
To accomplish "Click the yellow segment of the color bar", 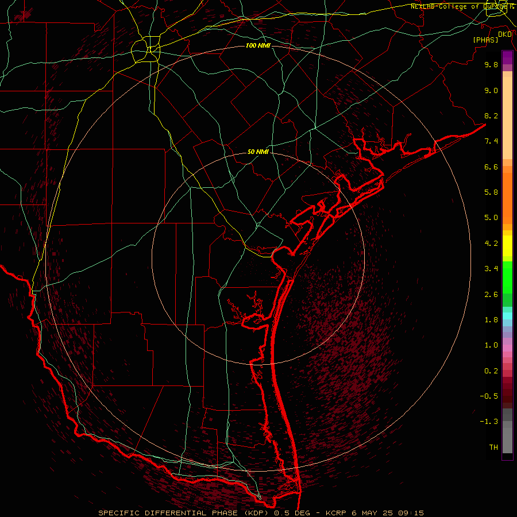I will pyautogui.click(x=507, y=246).
